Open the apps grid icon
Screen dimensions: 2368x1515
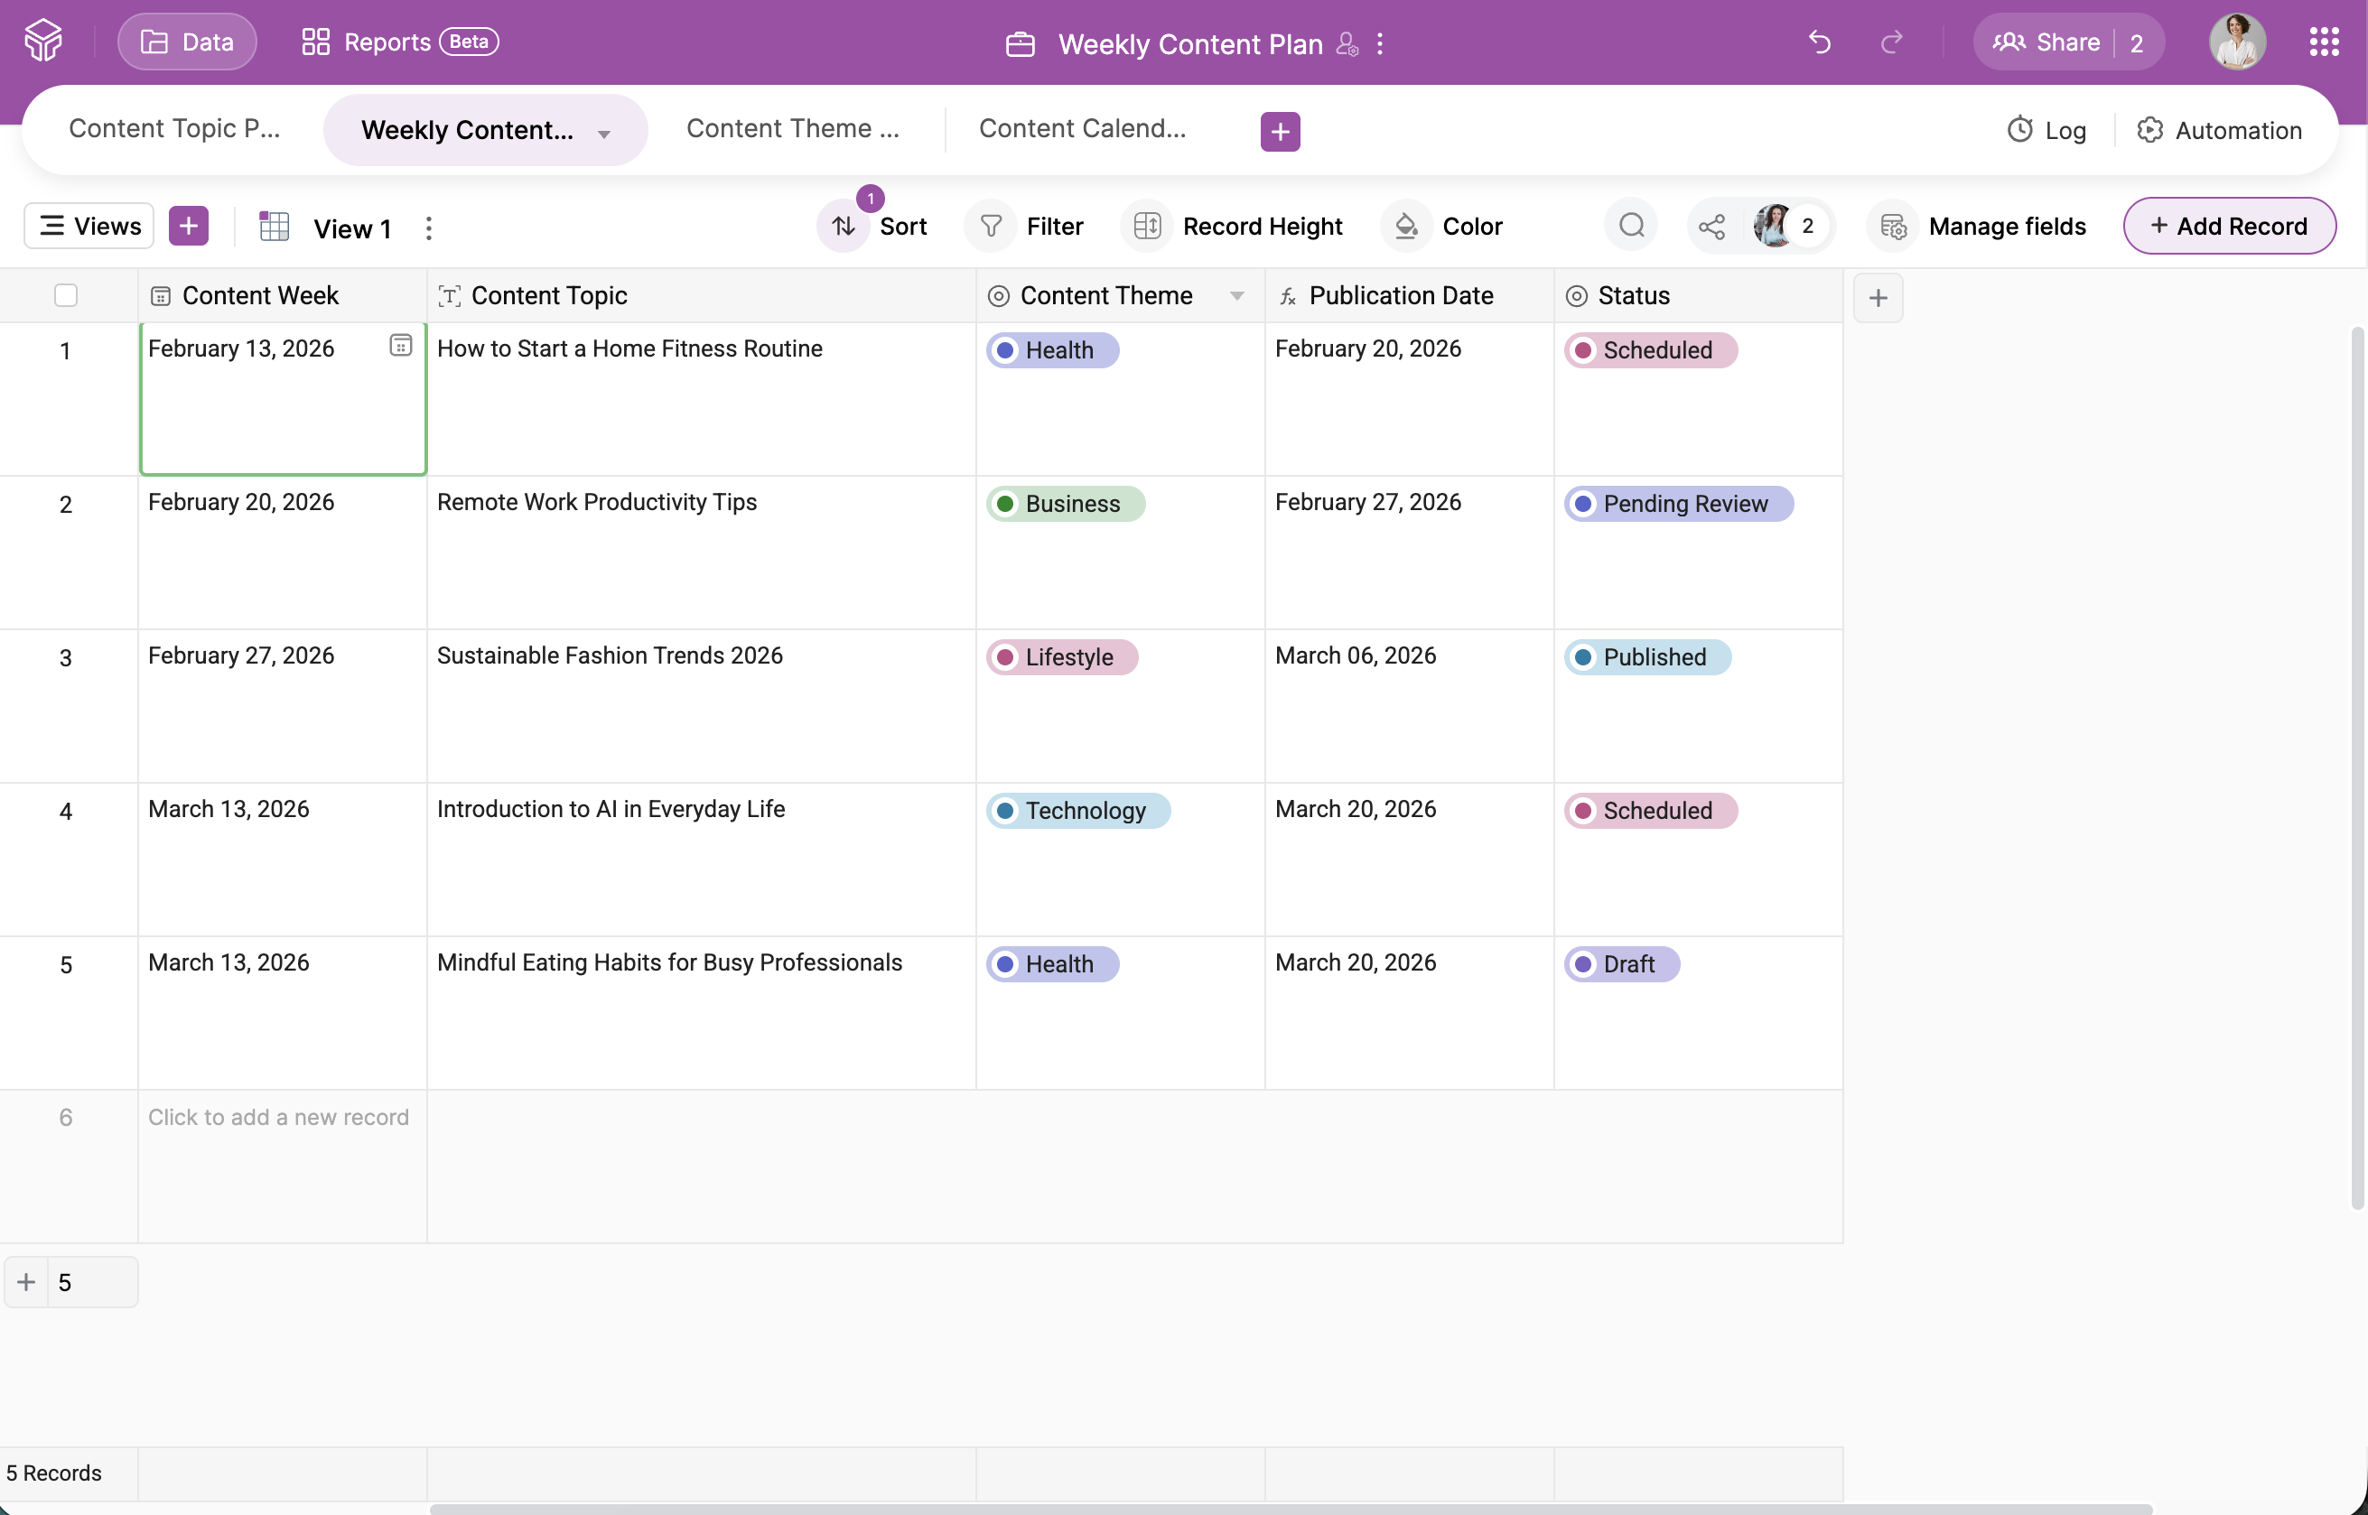click(2324, 42)
